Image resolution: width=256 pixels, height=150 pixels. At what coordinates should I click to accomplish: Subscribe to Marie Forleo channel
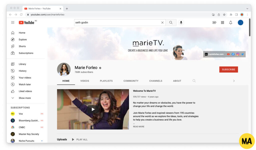click(x=228, y=69)
